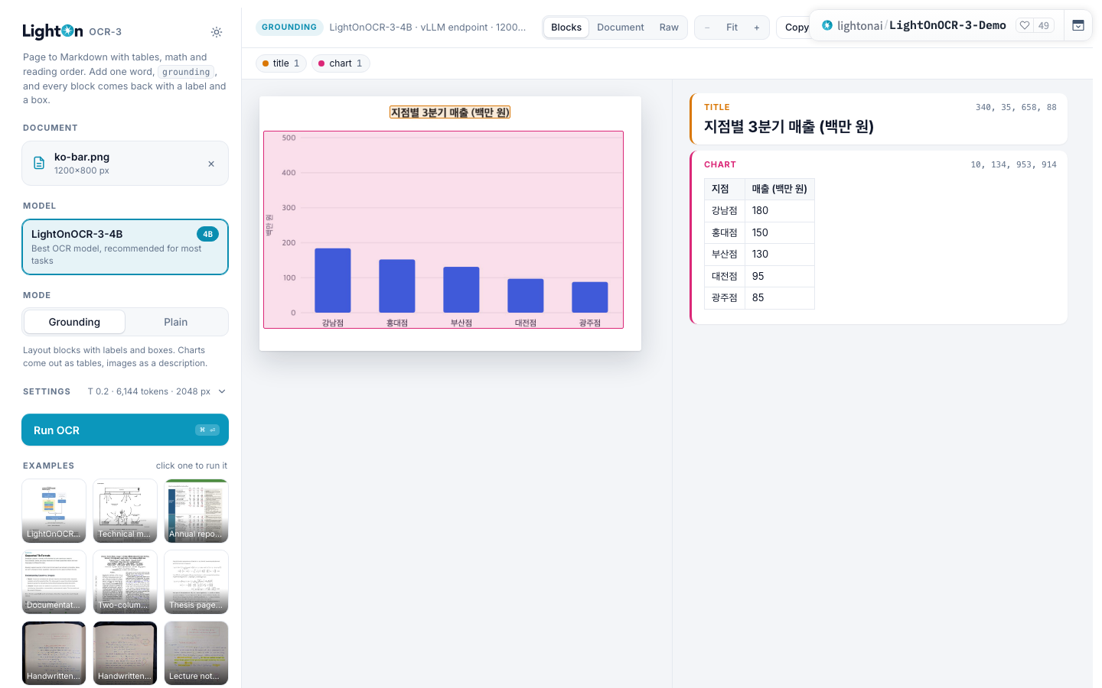
Task: Load the LightOnOCR example thumbnail
Action: coord(54,511)
